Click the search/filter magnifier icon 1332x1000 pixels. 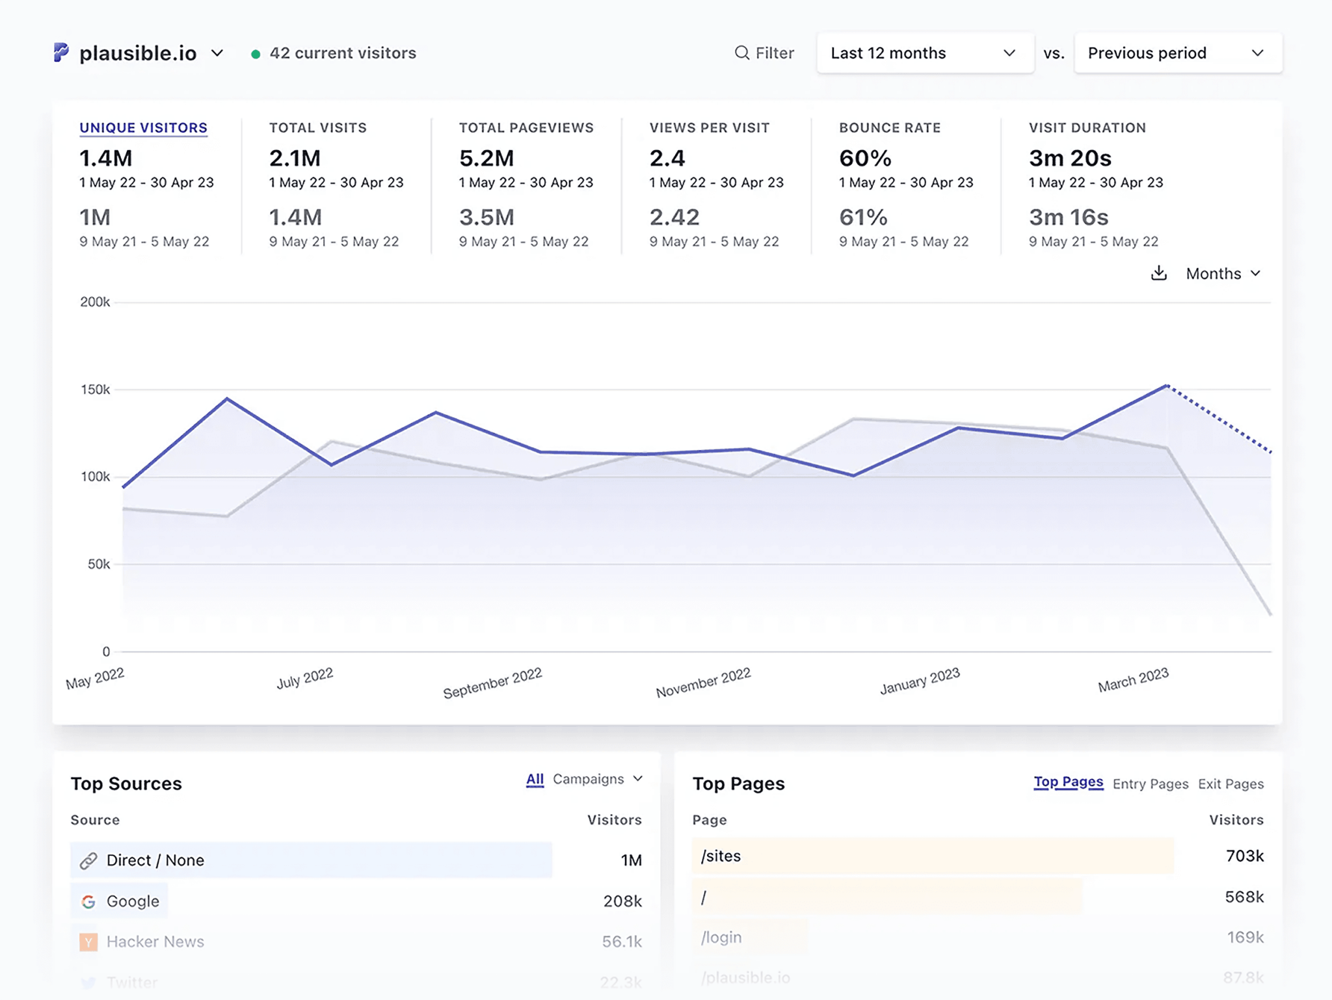(741, 51)
